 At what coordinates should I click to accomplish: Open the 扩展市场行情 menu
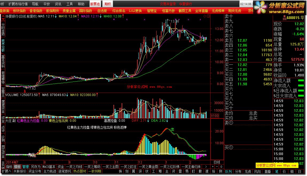tap(18, 4)
